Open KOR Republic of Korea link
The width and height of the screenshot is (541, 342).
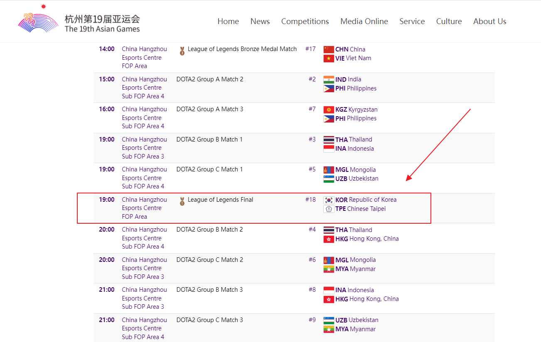point(366,200)
